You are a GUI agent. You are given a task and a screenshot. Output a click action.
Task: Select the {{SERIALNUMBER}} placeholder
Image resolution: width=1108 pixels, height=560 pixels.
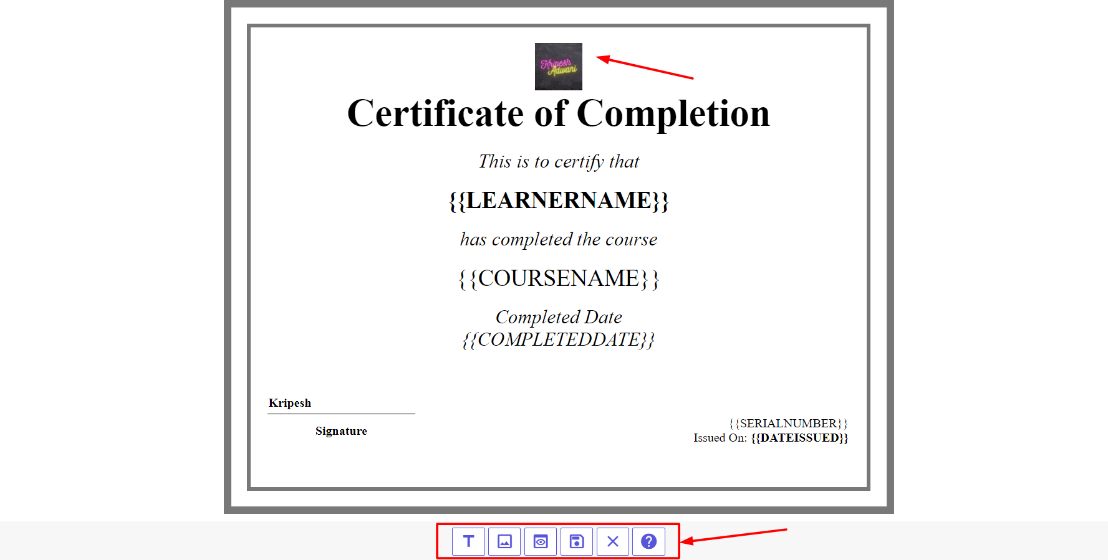click(x=788, y=424)
